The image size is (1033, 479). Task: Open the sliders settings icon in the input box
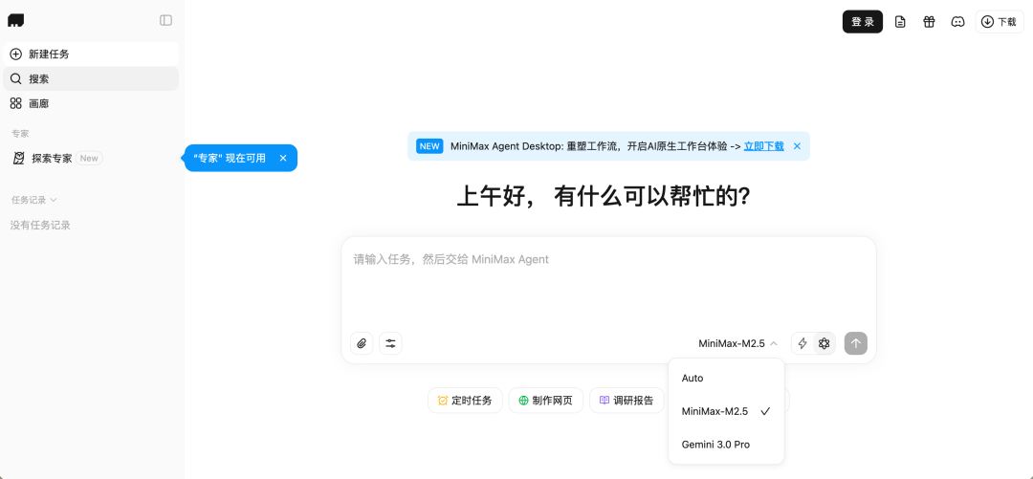(390, 343)
